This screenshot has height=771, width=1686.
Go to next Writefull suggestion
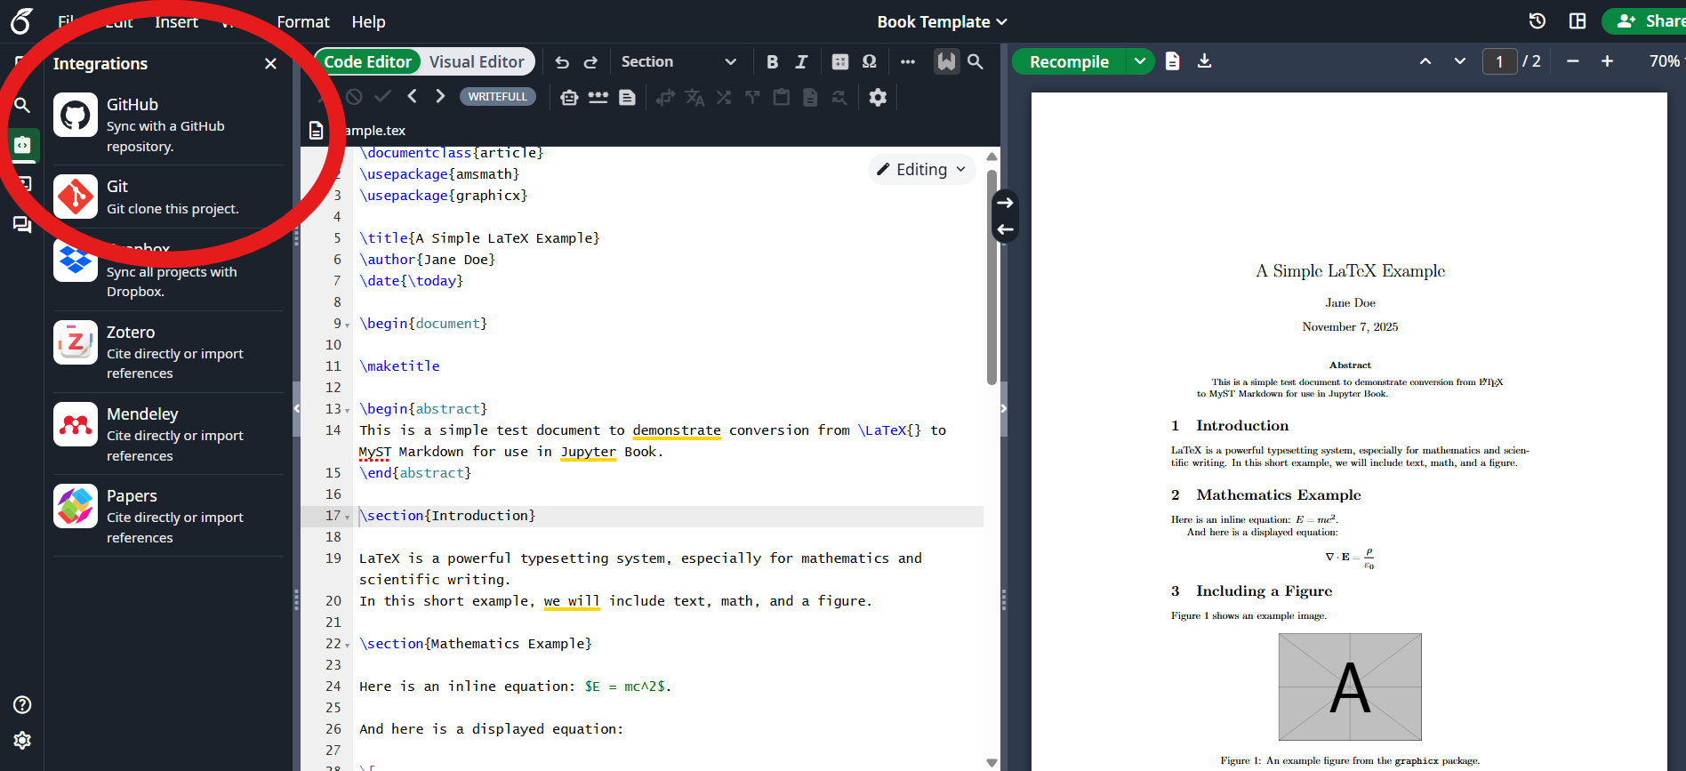click(x=440, y=96)
